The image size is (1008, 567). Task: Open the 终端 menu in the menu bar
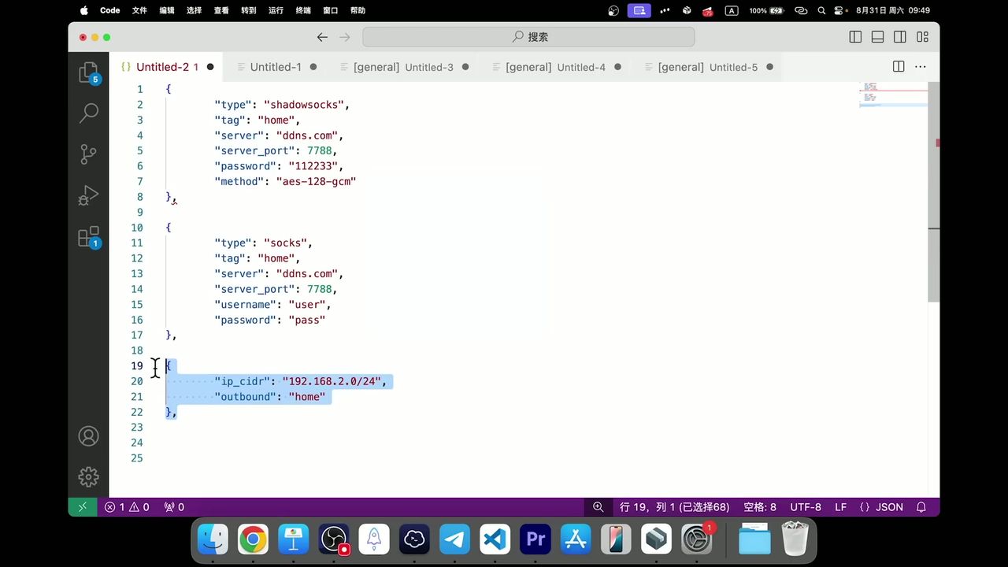(304, 10)
